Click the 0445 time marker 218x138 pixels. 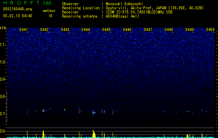click(x=106, y=29)
